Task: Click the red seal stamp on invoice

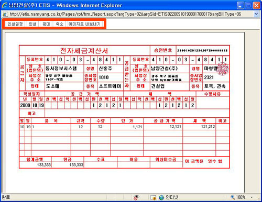Action: point(222,69)
